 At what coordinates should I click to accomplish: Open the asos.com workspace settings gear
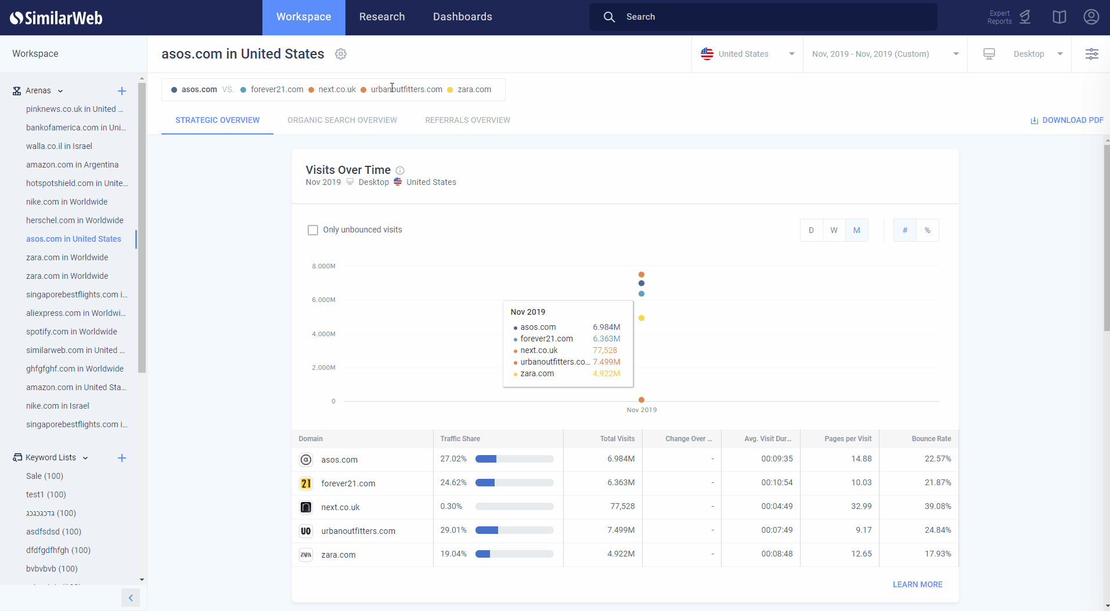click(x=341, y=54)
